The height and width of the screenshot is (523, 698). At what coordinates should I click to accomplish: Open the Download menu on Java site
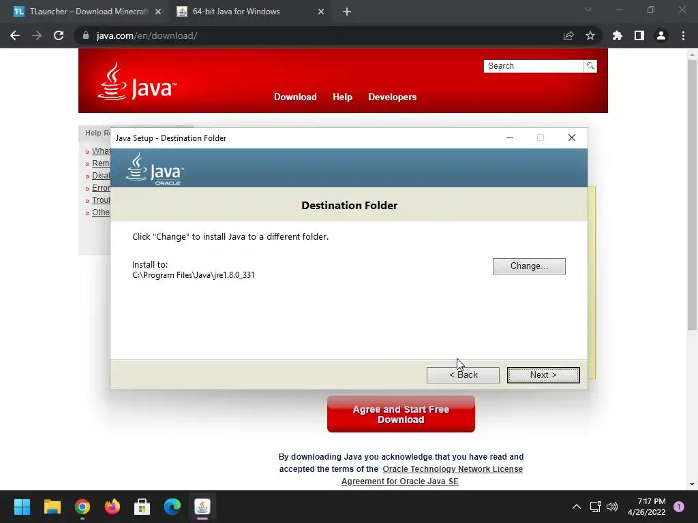pyautogui.click(x=295, y=97)
